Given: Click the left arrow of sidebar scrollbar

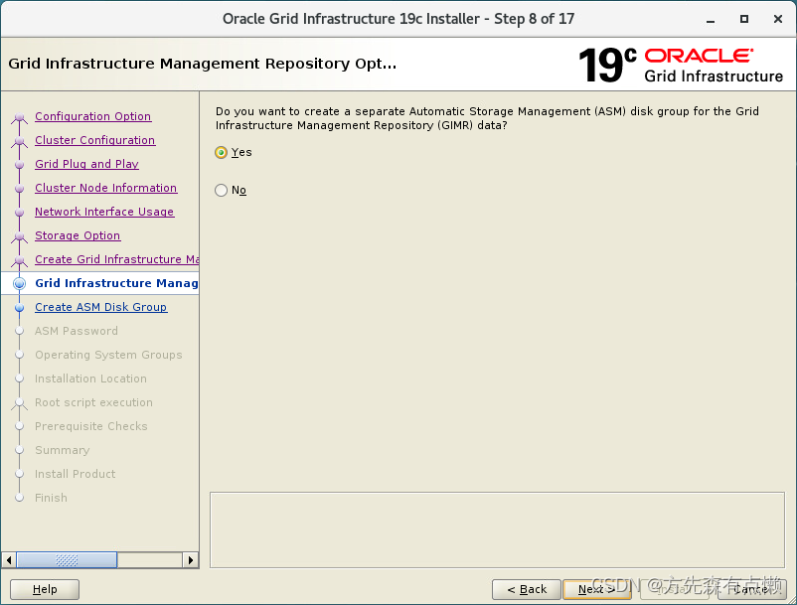Looking at the screenshot, I should pos(9,560).
